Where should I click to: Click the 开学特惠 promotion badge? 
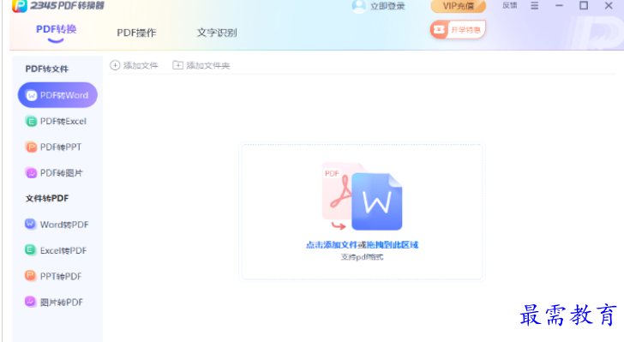tap(458, 29)
